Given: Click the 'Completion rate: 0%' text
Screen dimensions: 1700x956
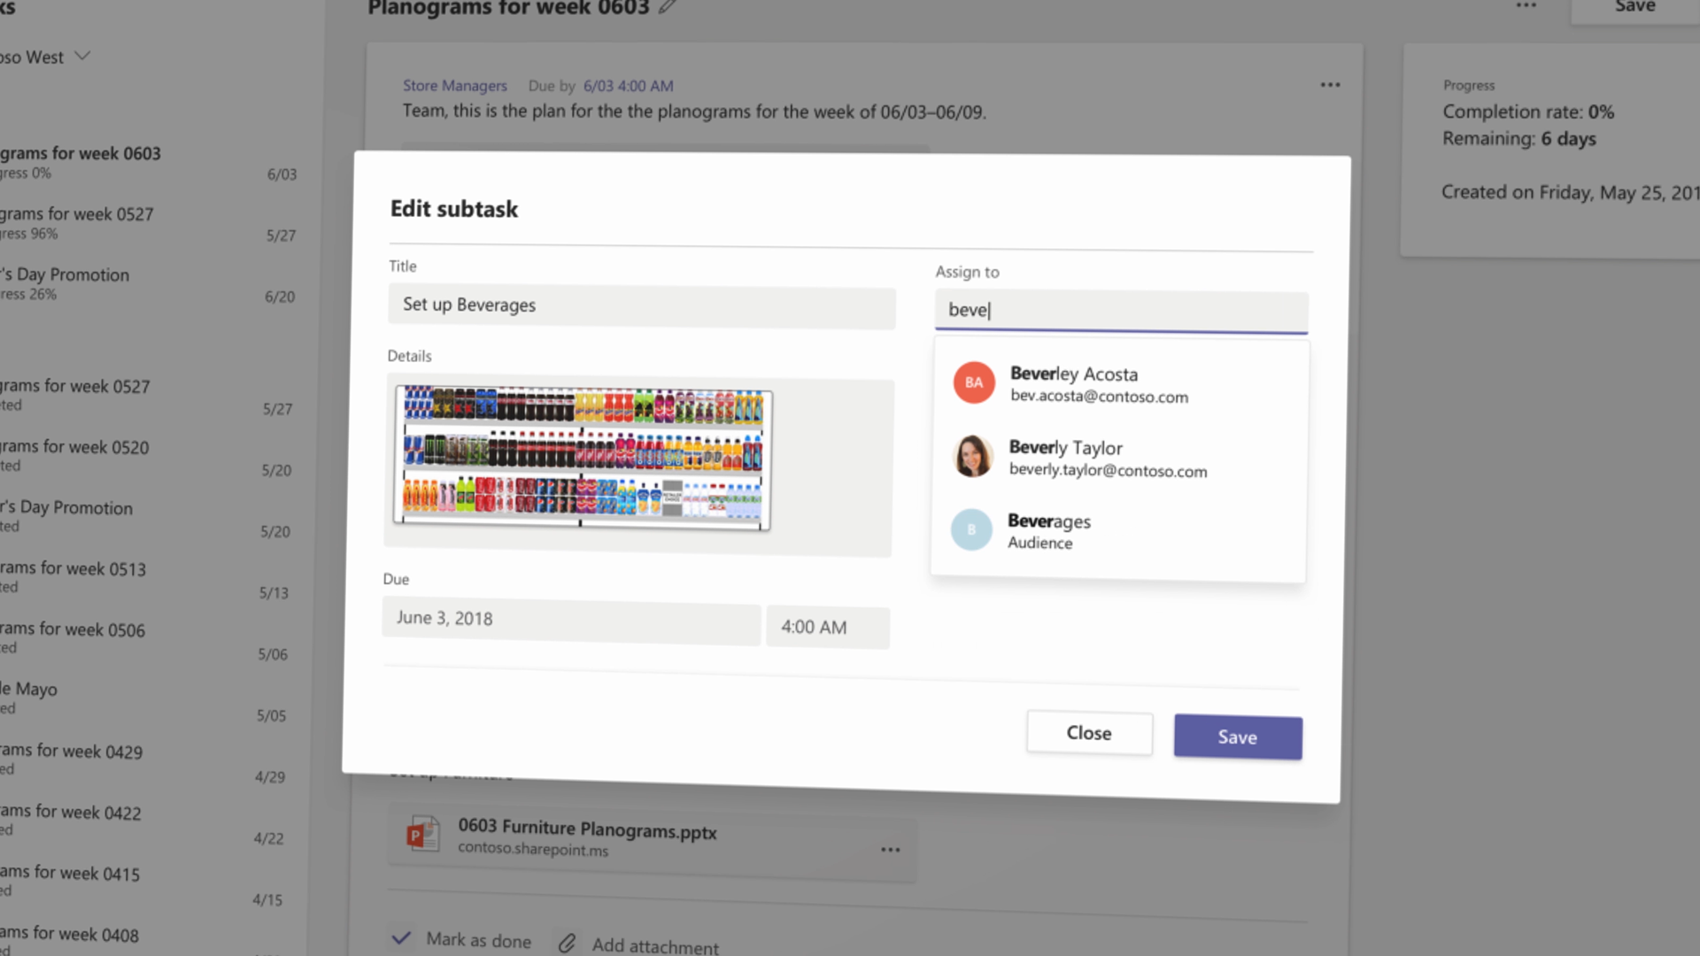Looking at the screenshot, I should coord(1528,112).
